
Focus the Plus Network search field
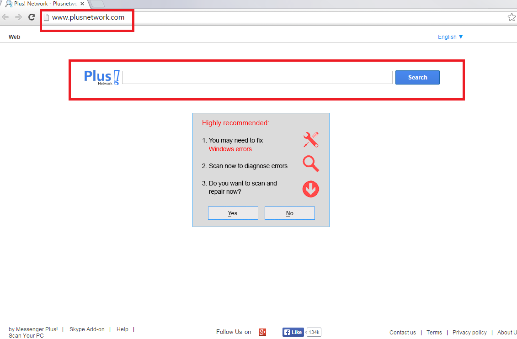click(257, 77)
